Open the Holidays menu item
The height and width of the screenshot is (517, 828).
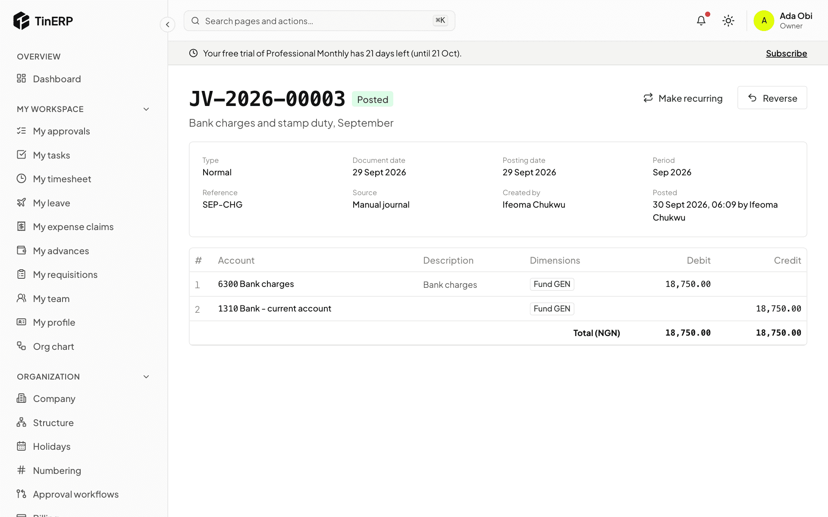coord(84,446)
